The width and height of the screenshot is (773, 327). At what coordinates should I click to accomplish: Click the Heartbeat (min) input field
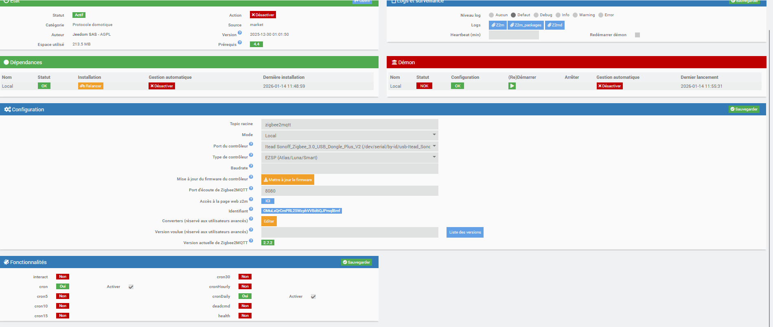[514, 35]
